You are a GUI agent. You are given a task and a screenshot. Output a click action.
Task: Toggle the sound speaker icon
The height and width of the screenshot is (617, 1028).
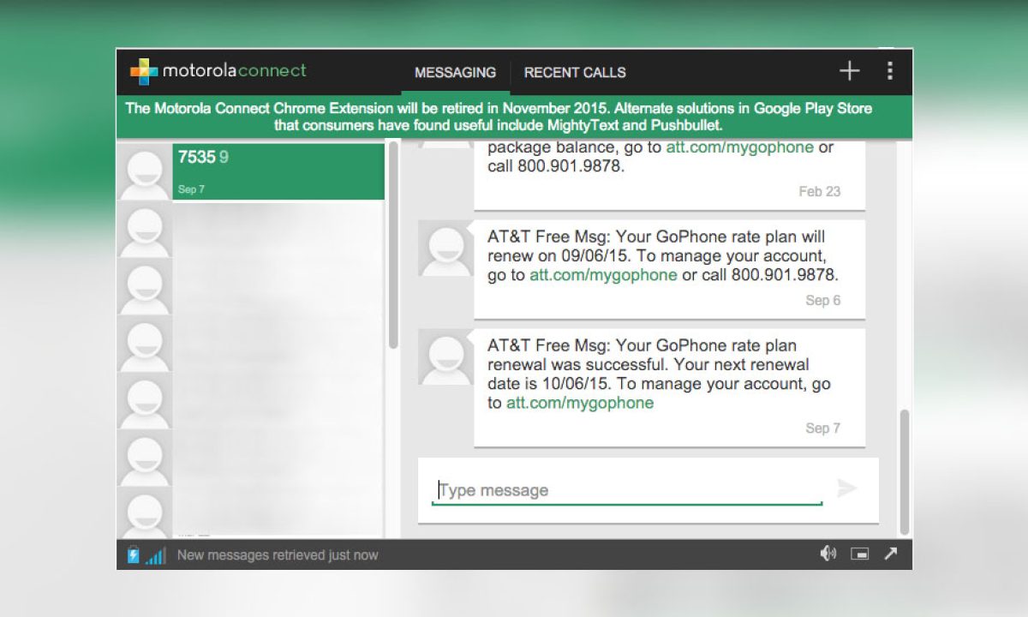point(828,554)
